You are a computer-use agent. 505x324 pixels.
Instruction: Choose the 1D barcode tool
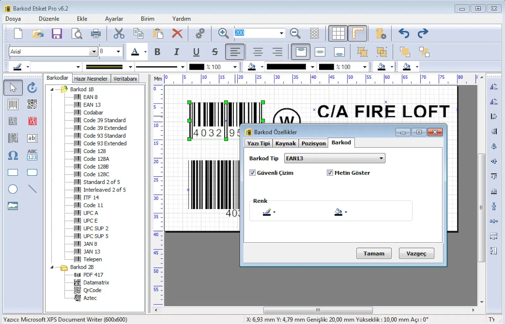pos(13,104)
